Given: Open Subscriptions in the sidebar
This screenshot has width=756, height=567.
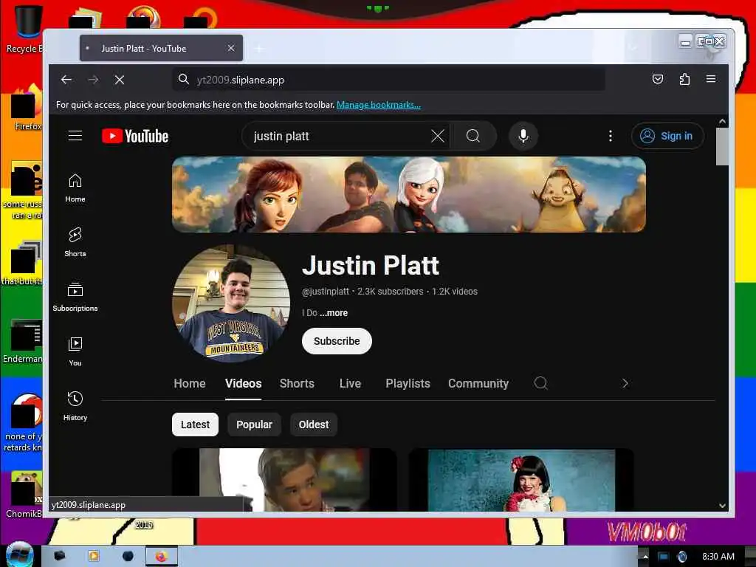Looking at the screenshot, I should [x=75, y=297].
